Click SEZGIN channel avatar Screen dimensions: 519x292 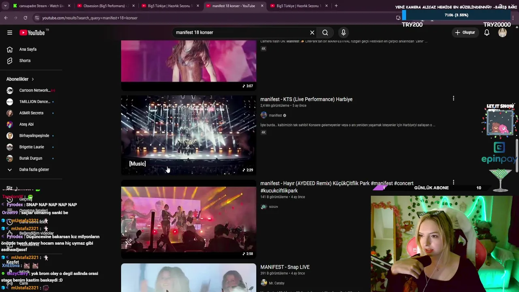[264, 207]
